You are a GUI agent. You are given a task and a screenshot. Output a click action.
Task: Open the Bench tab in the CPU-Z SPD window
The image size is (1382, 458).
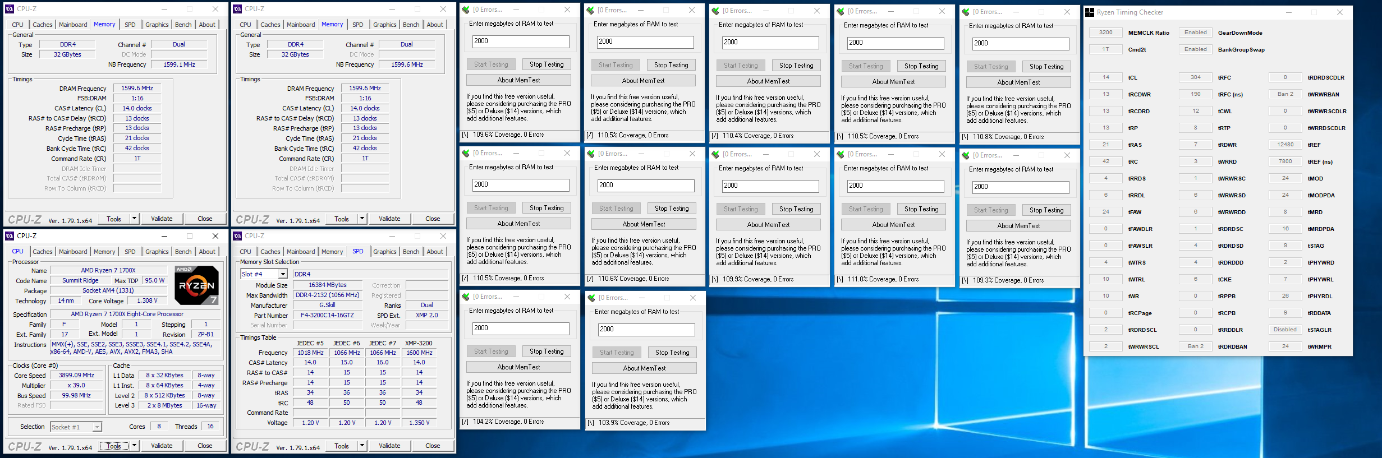[411, 252]
